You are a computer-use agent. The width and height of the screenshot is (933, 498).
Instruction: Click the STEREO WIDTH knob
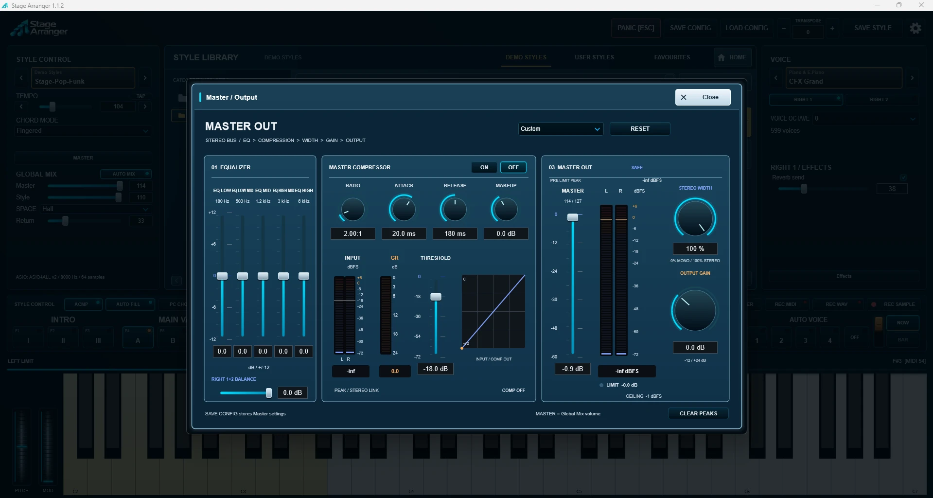pos(695,218)
